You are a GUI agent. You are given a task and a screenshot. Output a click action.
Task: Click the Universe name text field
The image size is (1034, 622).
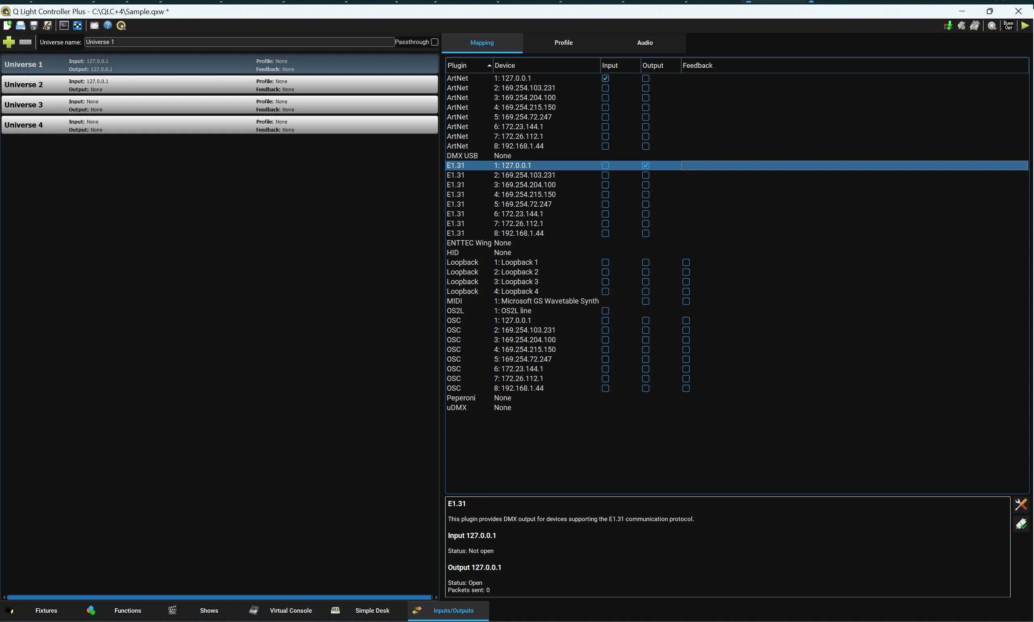(239, 42)
